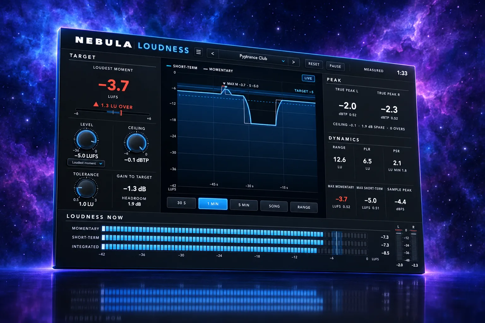
Task: Click the PLR 6.5 value
Action: (x=367, y=161)
